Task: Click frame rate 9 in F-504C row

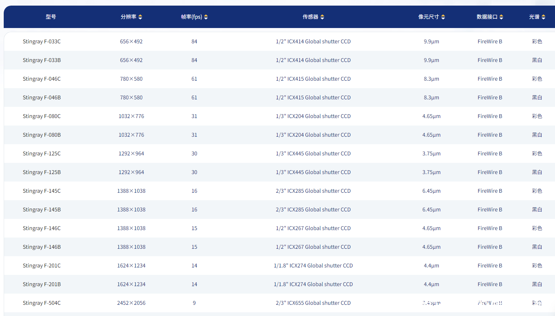Action: [x=194, y=303]
